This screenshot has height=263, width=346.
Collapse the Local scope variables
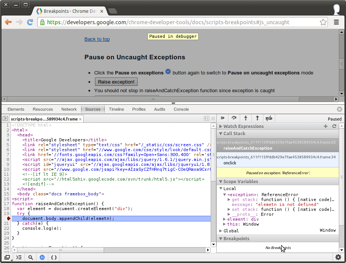point(221,188)
